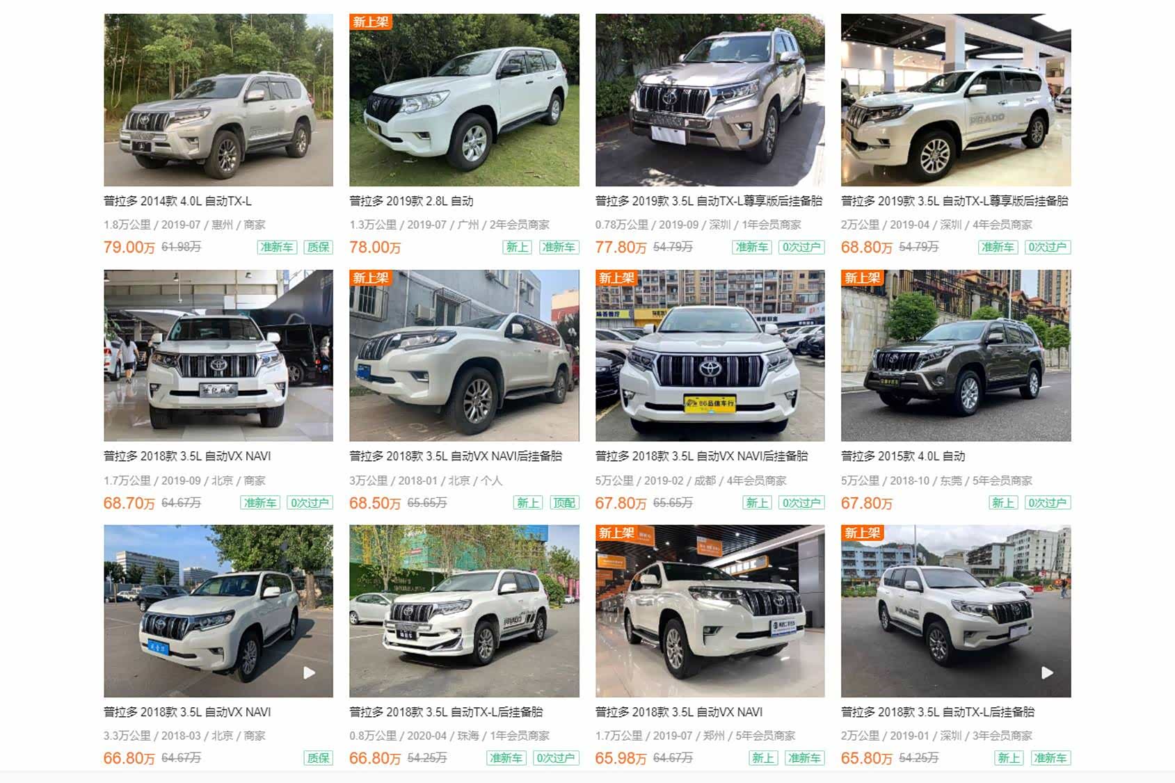Open 普拉多 2018款 3.5L 自动TX-L后挂备胎 Zhuhai title
This screenshot has height=783, width=1175.
(446, 712)
